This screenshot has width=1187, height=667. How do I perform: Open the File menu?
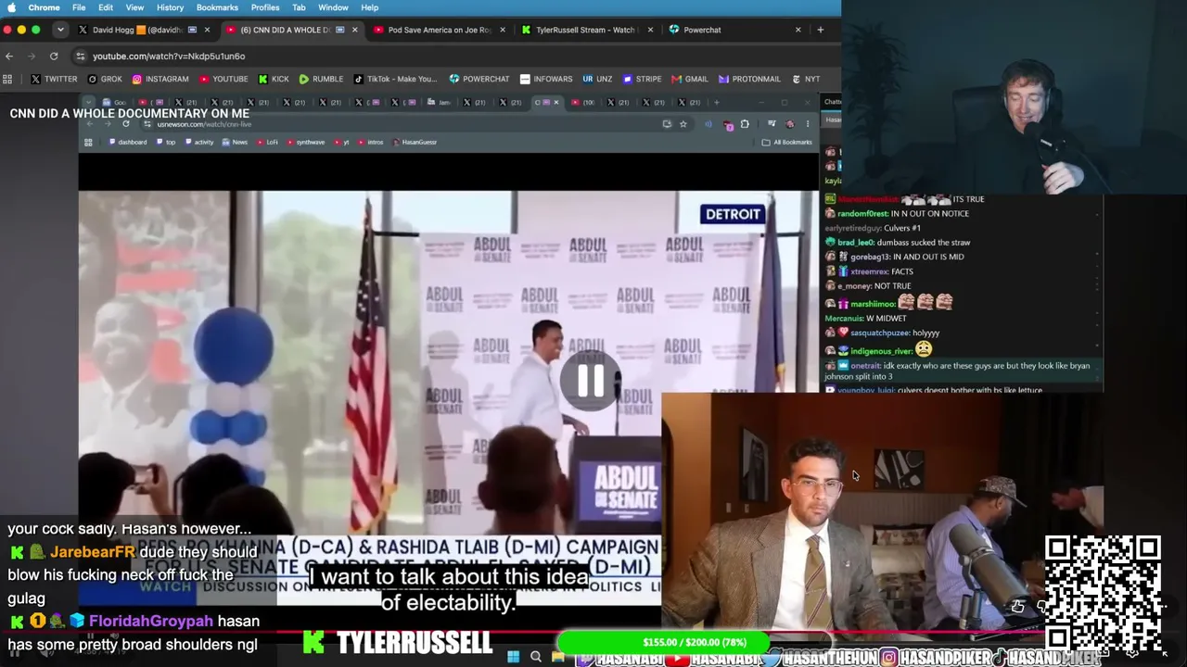(79, 7)
